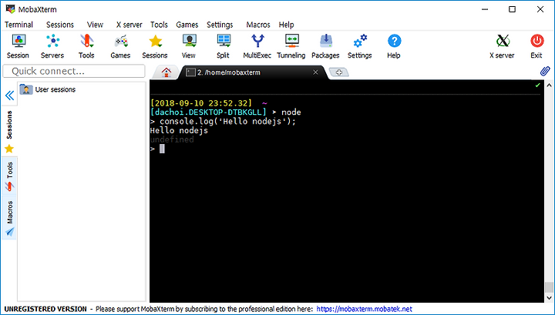
Task: Click the timestamp 2018-09-10 23:52.32
Action: (x=201, y=103)
